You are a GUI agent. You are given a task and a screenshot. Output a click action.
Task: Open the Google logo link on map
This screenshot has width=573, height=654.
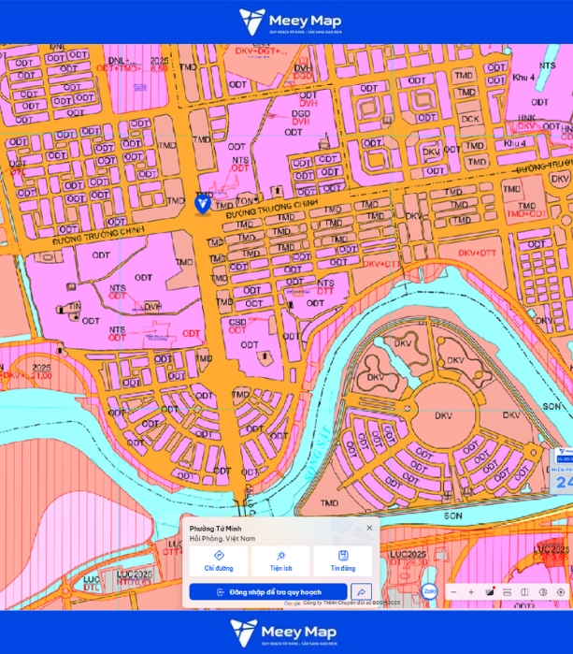pyautogui.click(x=293, y=603)
